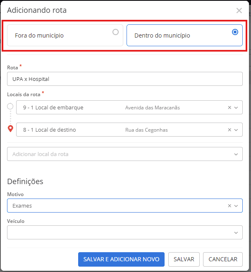The image size is (251, 272).
Task: Open the Veículo dropdown
Action: tap(124, 232)
